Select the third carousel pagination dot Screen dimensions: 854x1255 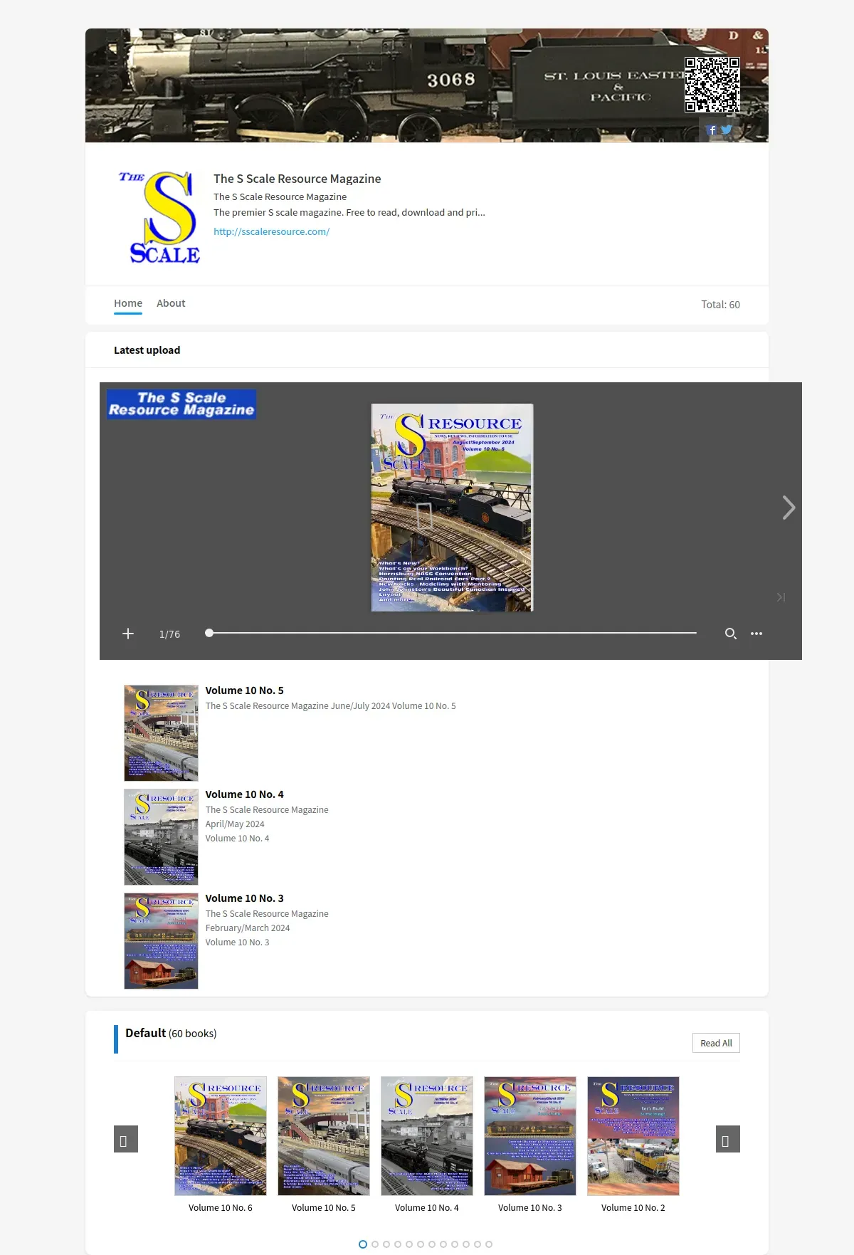(386, 1244)
